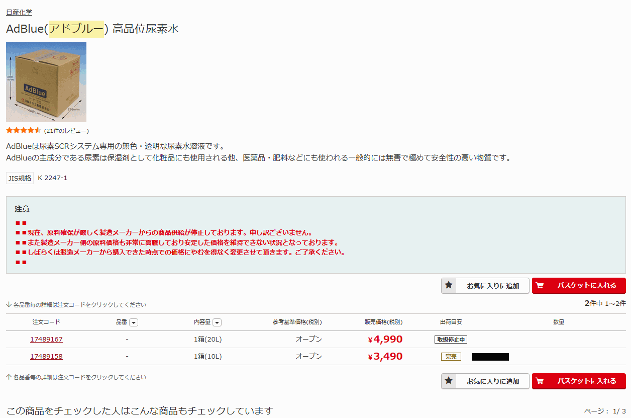
Task: Click the star icon on the lower favorites button
Action: pos(449,381)
